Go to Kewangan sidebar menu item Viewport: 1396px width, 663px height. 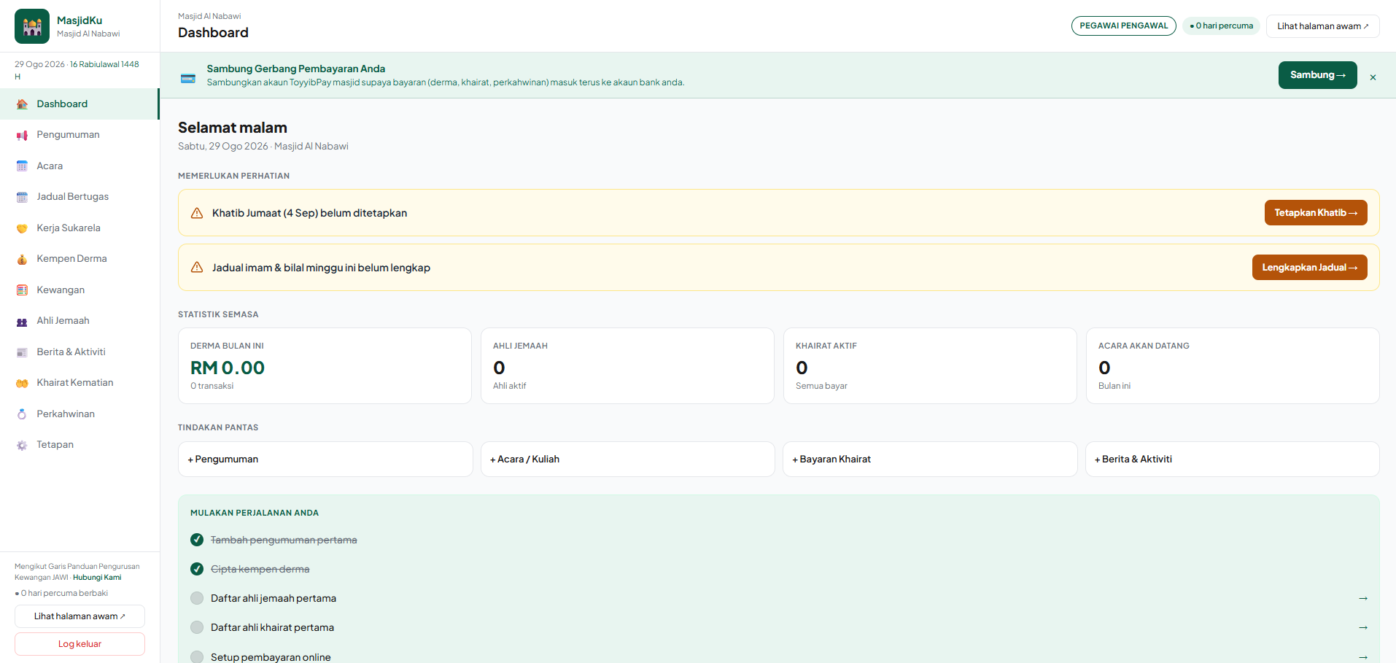point(80,290)
